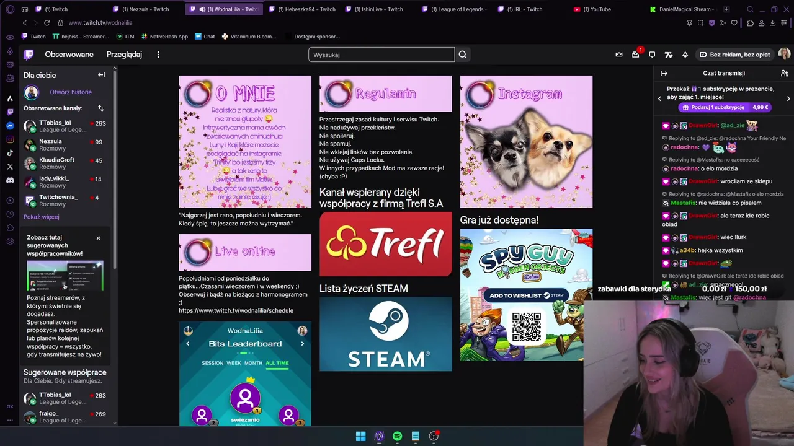The image size is (794, 446).
Task: Close the suggested collaborators card
Action: pos(98,238)
